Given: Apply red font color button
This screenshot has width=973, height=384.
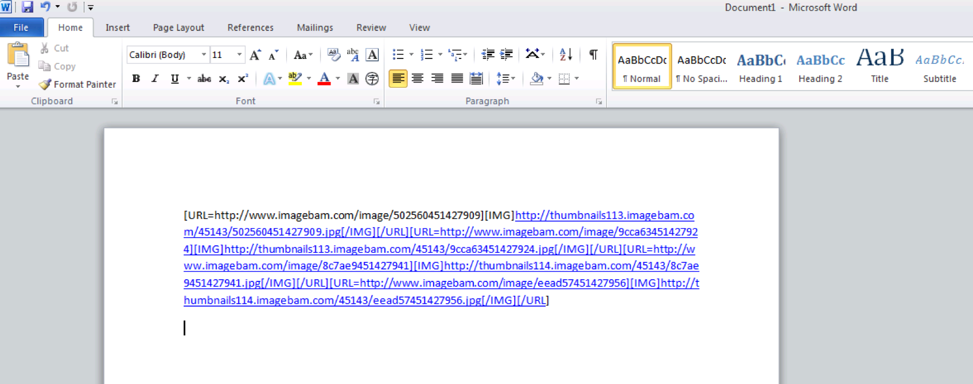Looking at the screenshot, I should coord(324,79).
